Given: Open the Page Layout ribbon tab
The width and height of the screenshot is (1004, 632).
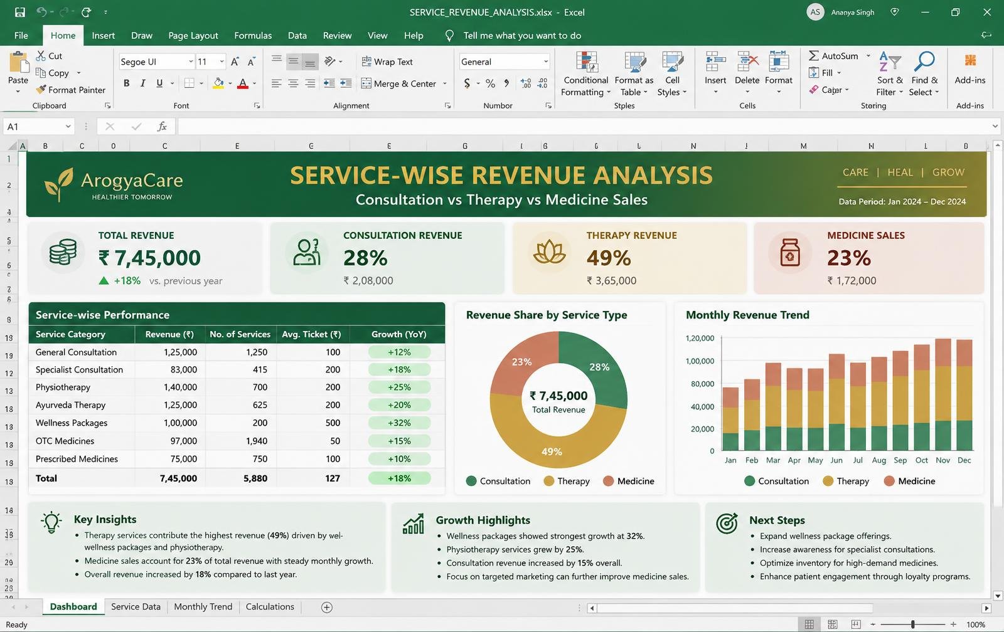Looking at the screenshot, I should pyautogui.click(x=193, y=35).
